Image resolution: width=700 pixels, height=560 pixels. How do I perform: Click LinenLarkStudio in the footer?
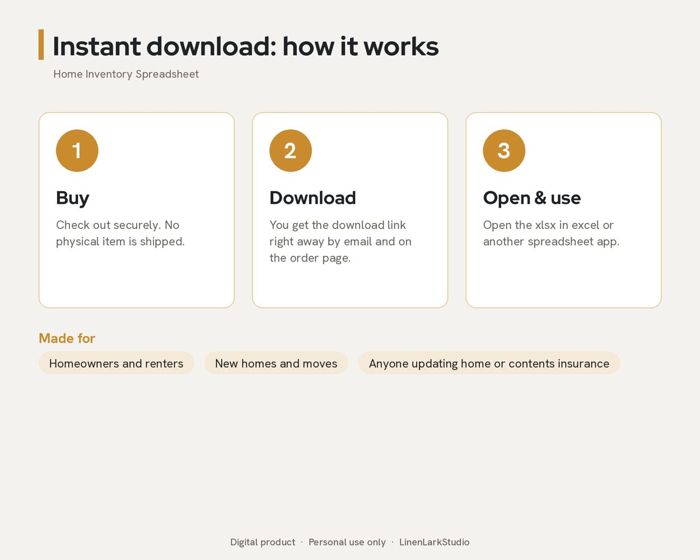click(434, 542)
